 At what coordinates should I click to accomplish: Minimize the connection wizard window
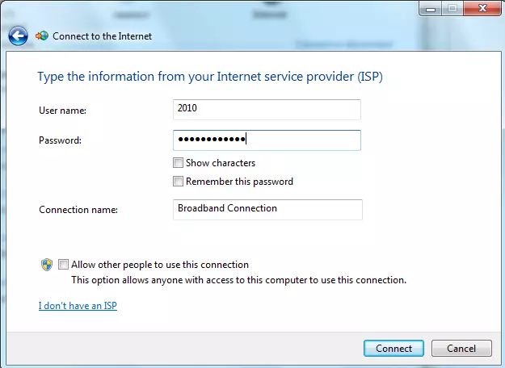430,9
